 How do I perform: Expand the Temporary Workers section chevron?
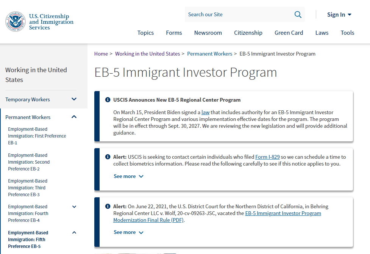click(74, 99)
